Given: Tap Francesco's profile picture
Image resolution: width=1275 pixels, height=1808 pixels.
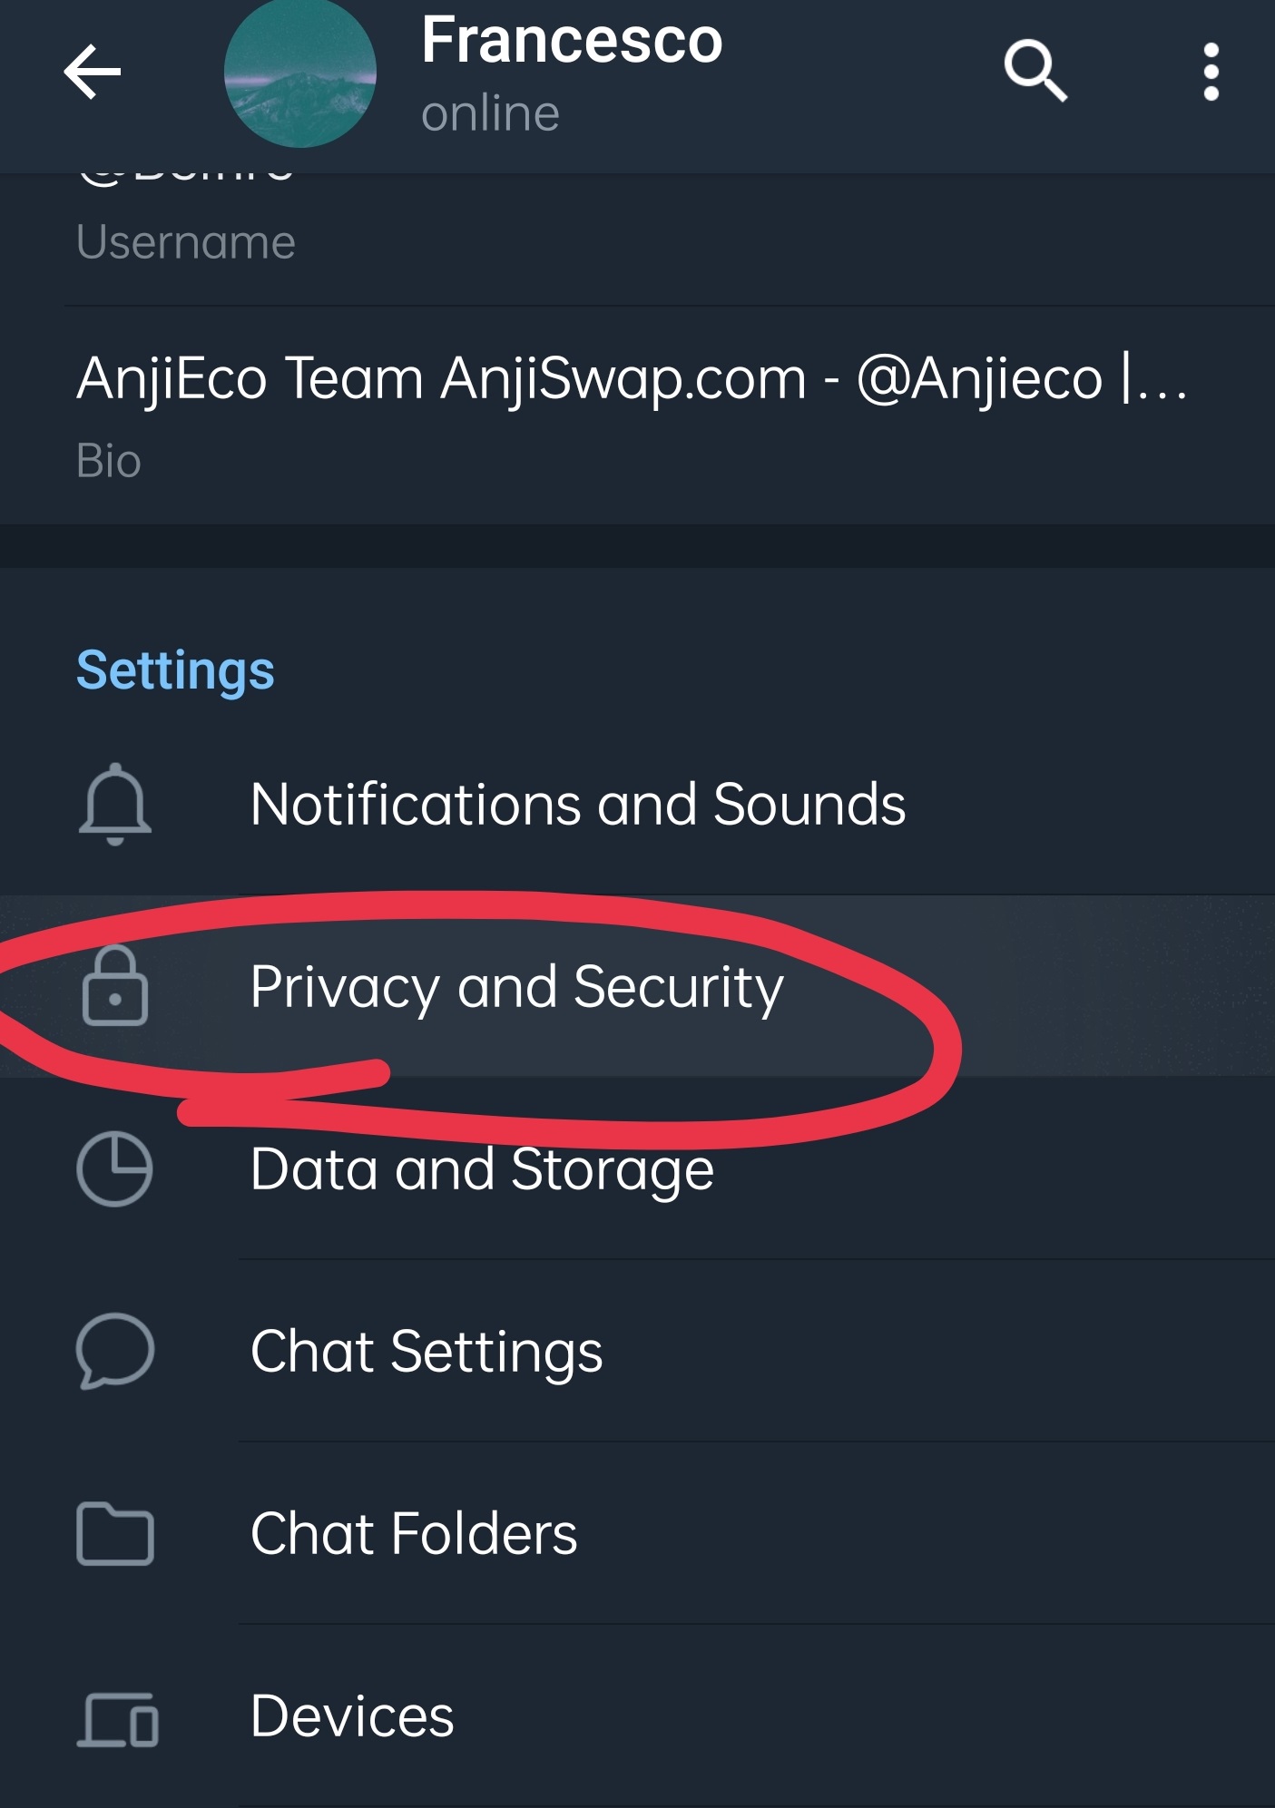Looking at the screenshot, I should [x=300, y=74].
